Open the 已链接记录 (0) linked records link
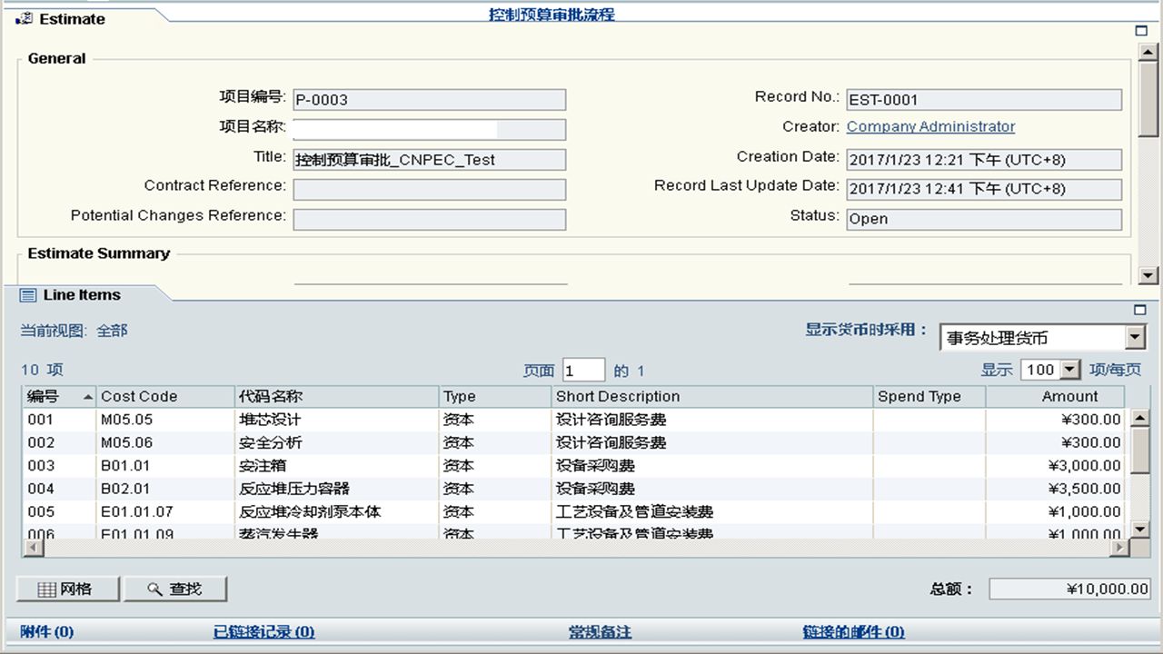Image resolution: width=1163 pixels, height=654 pixels. (x=263, y=632)
